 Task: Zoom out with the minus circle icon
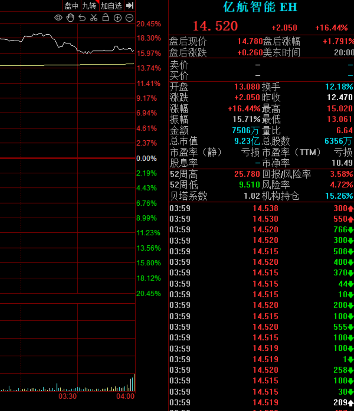coord(129,18)
